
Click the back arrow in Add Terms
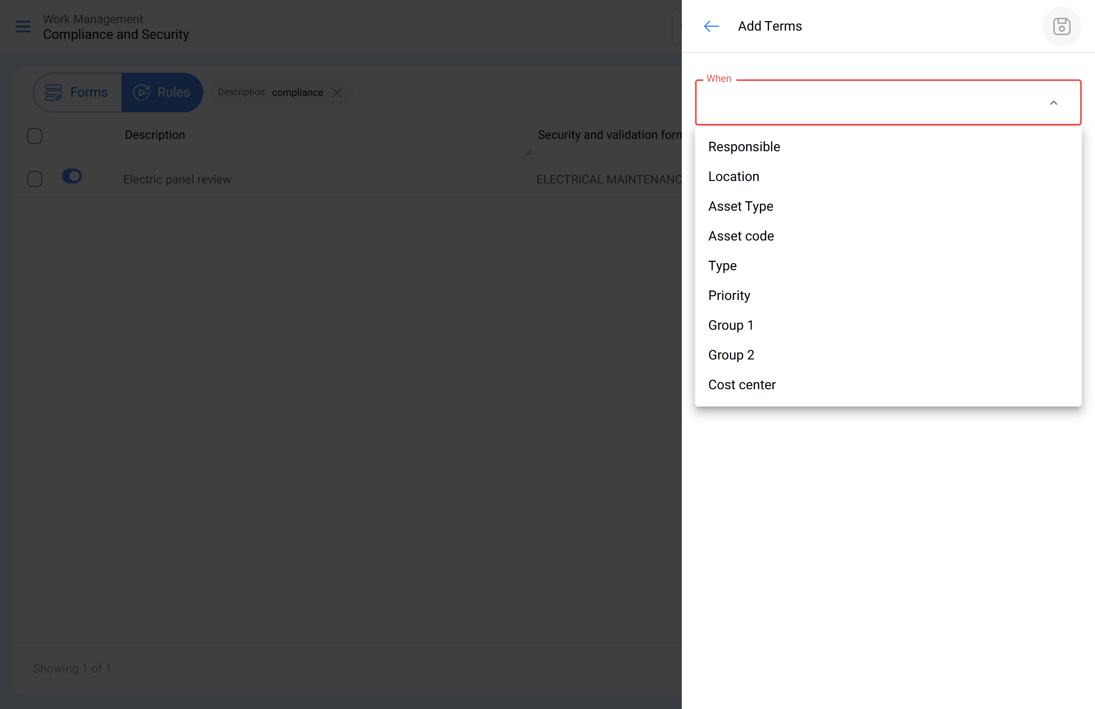(711, 26)
